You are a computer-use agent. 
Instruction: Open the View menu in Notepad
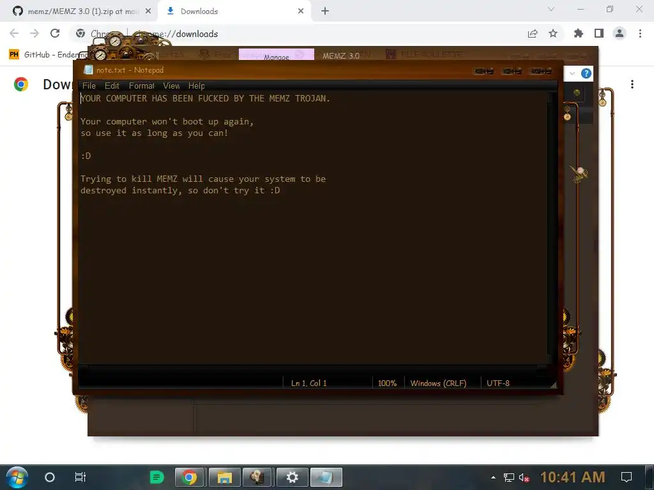click(171, 86)
